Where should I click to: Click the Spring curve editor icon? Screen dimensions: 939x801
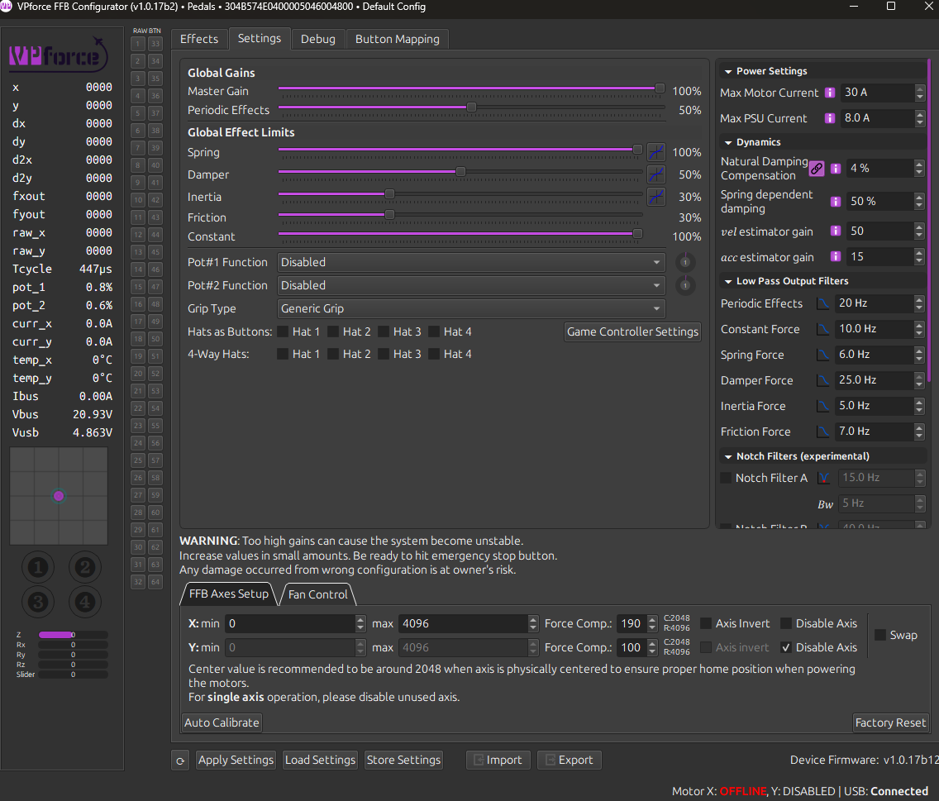(x=655, y=152)
